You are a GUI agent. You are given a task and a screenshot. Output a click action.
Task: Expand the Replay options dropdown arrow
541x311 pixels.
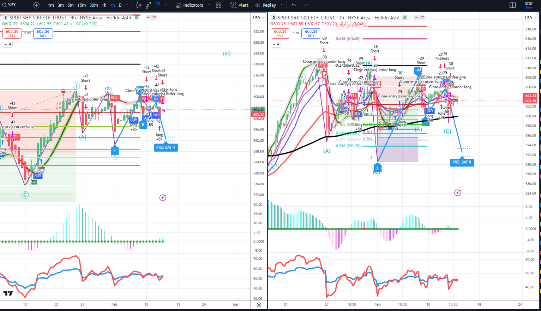[x=282, y=5]
